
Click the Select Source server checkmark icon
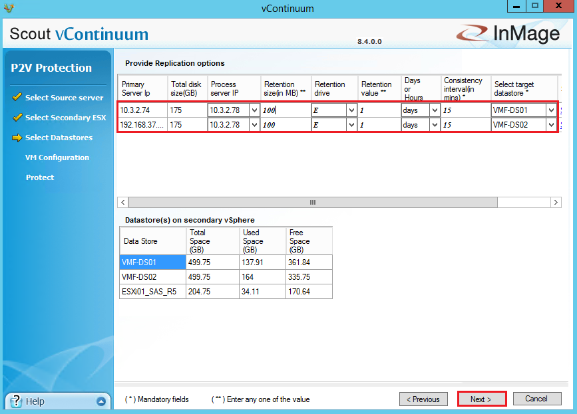tap(17, 98)
